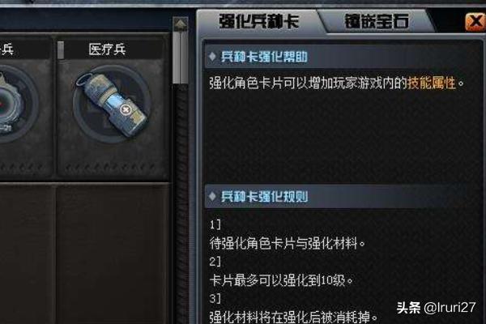This screenshot has width=486, height=324.
Task: Click the level stars under the 医疗兵 card
Action: click(112, 168)
